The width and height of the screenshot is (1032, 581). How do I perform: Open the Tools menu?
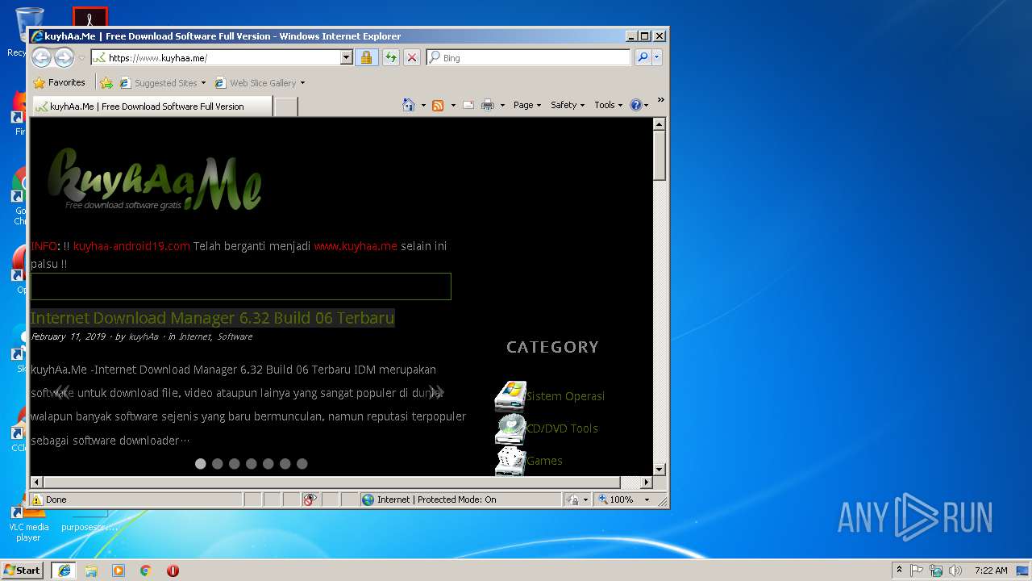coord(608,105)
